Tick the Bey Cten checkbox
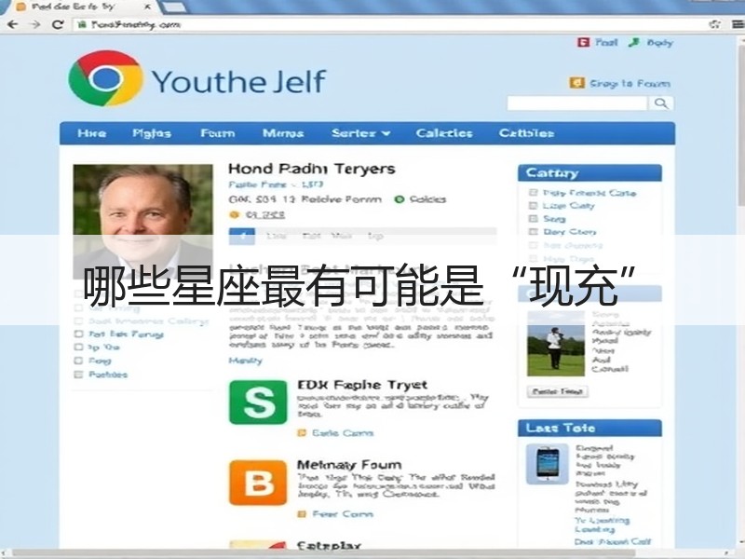The width and height of the screenshot is (745, 559). tap(533, 231)
